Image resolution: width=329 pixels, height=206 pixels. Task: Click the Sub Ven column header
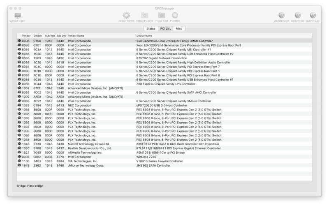tap(49, 36)
